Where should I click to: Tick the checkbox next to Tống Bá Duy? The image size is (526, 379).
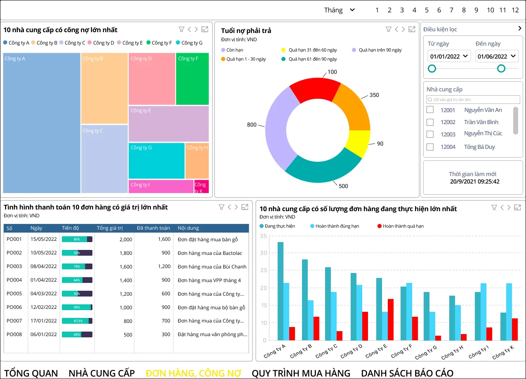click(x=430, y=147)
